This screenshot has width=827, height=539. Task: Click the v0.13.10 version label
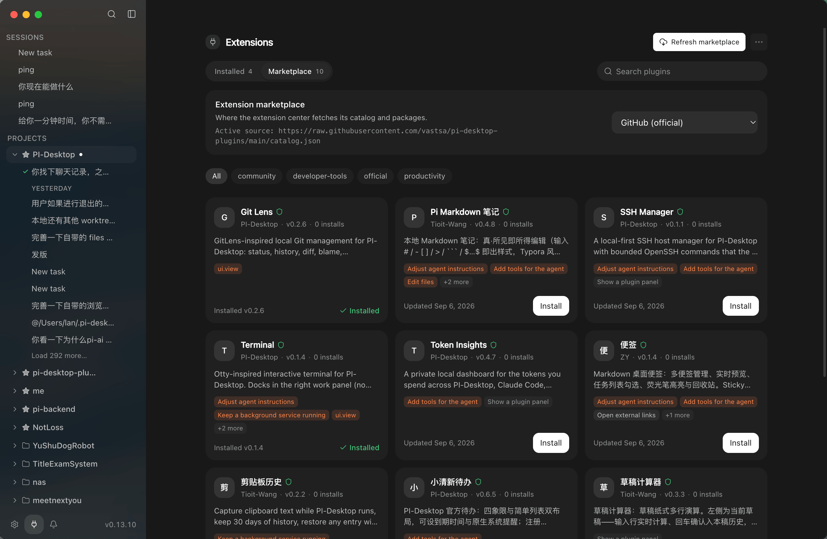(121, 524)
